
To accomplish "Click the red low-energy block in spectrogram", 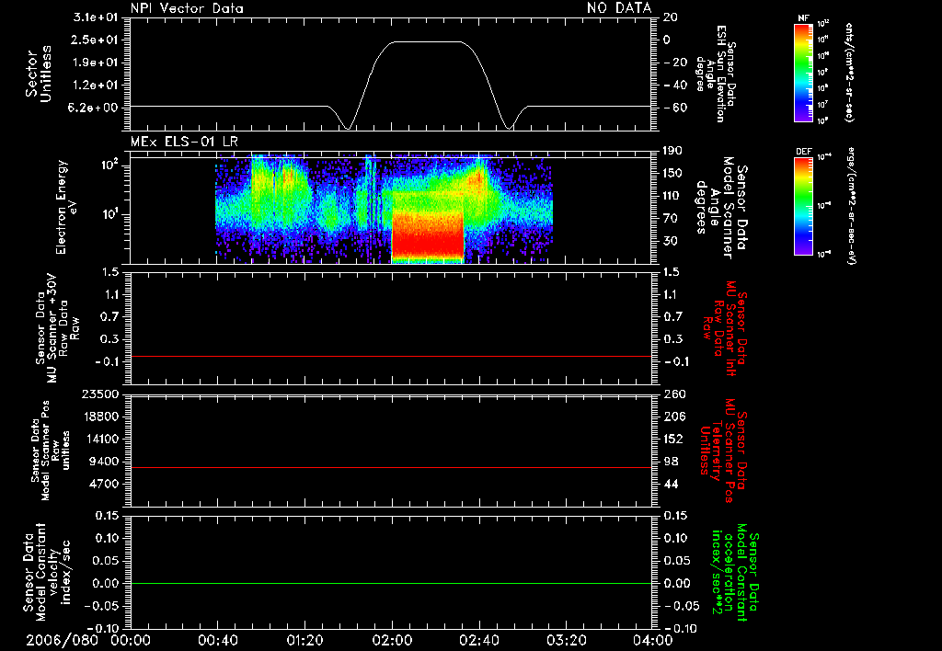I will (x=428, y=235).
